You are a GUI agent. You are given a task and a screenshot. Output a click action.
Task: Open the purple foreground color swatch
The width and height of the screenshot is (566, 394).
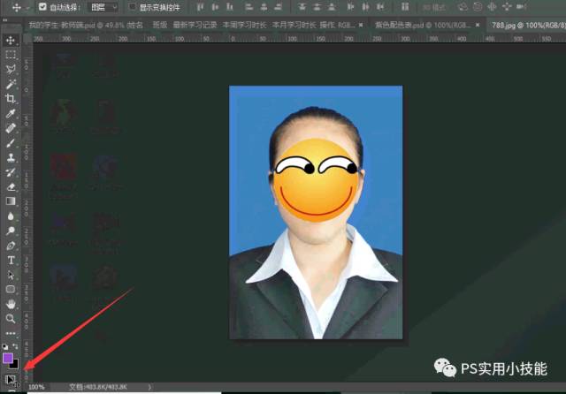click(8, 358)
